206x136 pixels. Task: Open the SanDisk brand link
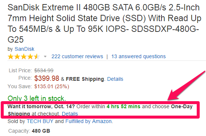pyautogui.click(x=24, y=49)
